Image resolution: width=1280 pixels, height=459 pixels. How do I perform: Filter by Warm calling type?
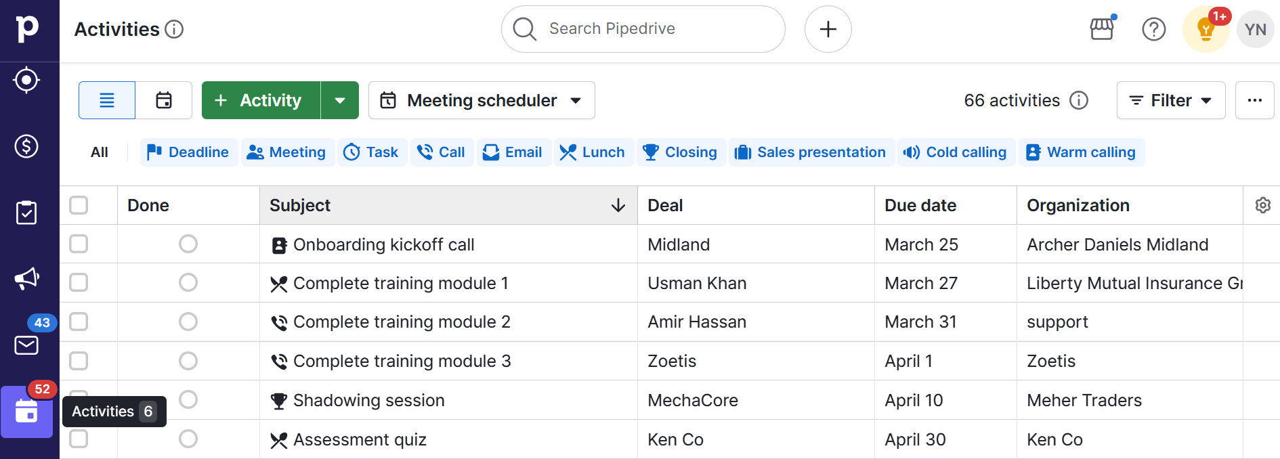coord(1082,152)
